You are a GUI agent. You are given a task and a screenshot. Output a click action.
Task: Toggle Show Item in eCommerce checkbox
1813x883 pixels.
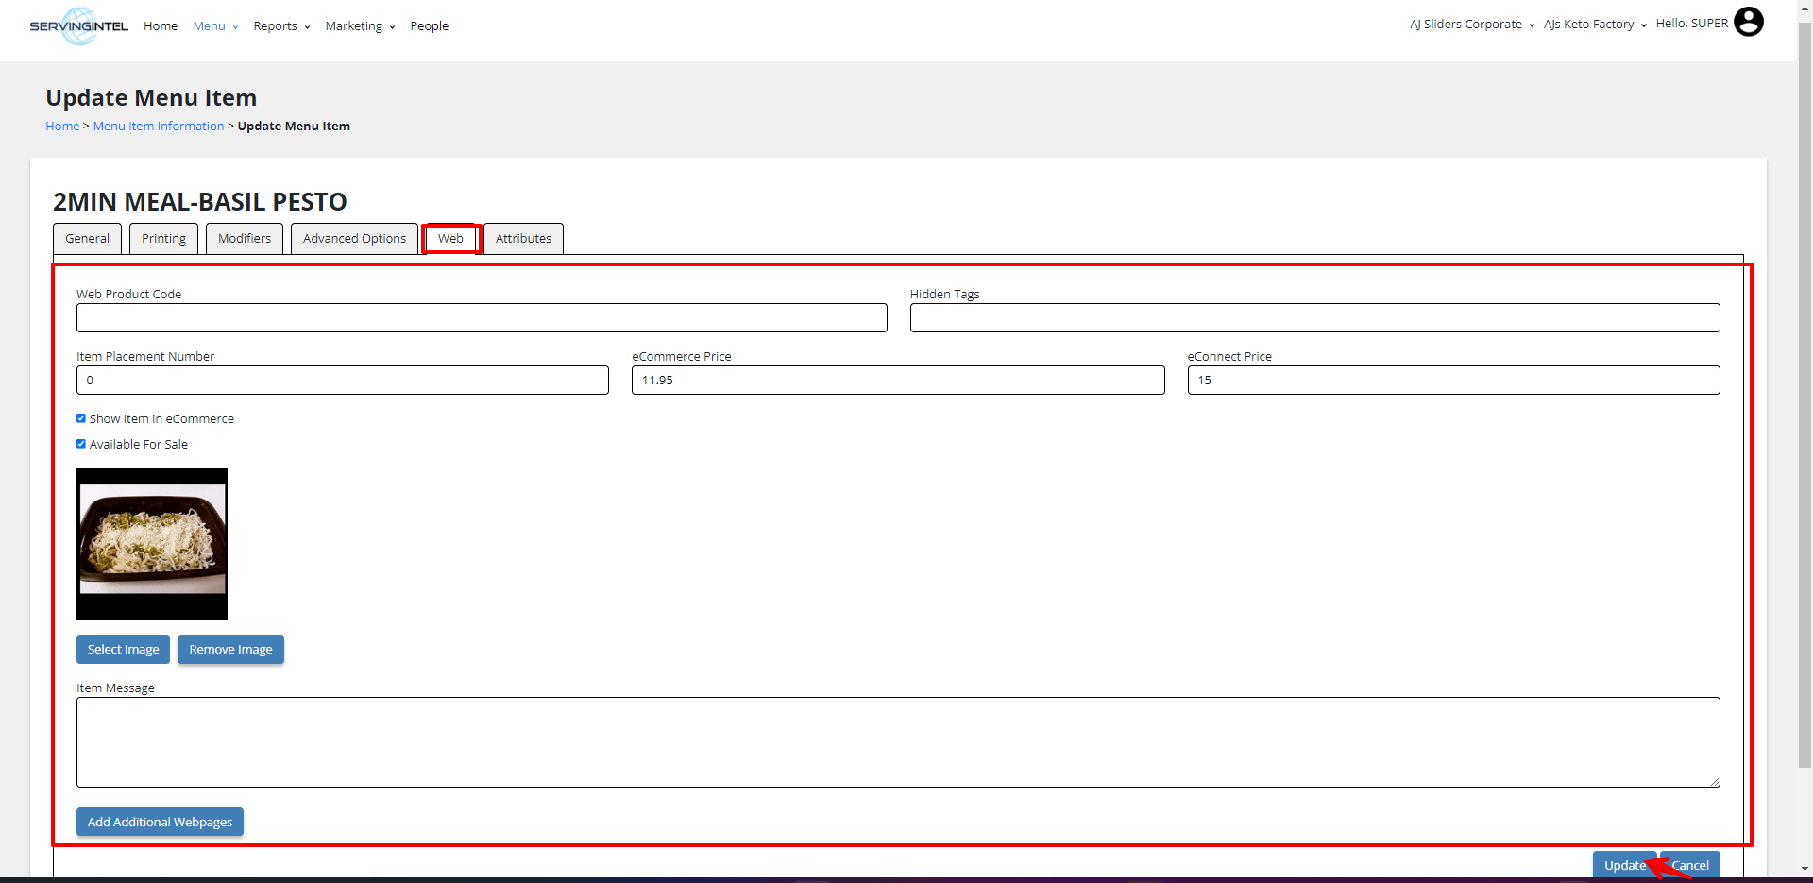click(81, 418)
